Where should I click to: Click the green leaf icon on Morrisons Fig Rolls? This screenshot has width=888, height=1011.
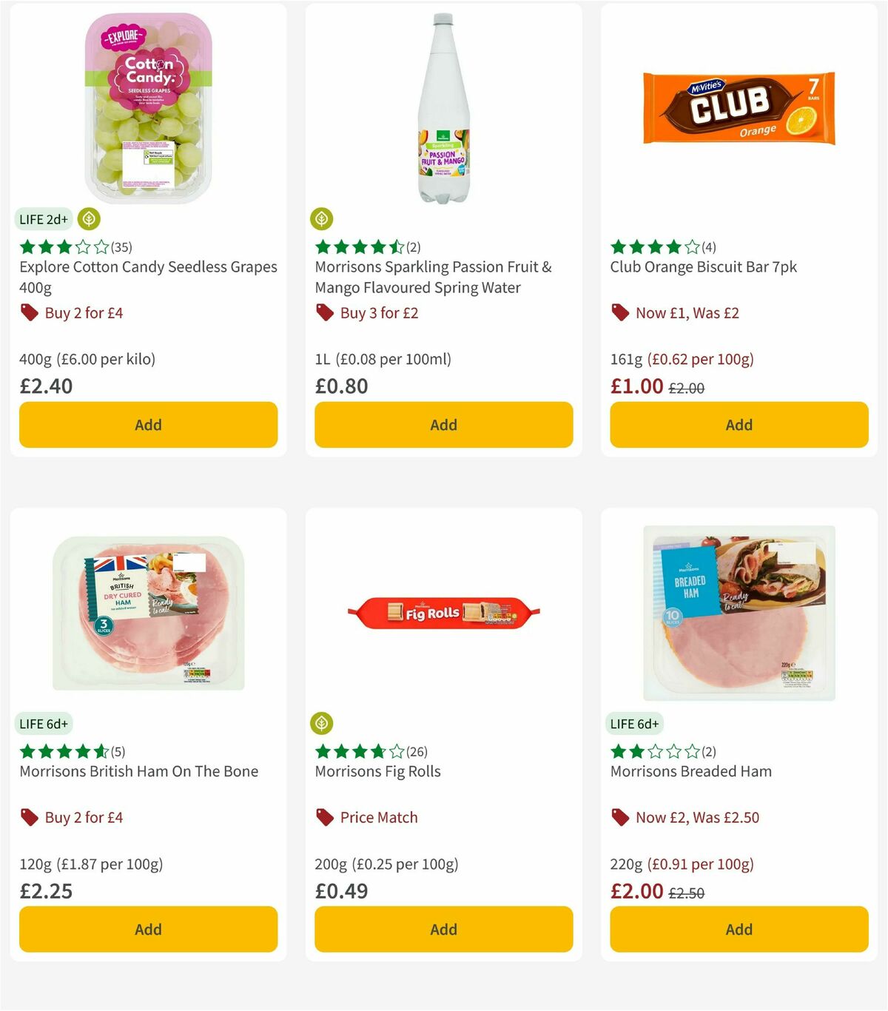click(x=323, y=723)
